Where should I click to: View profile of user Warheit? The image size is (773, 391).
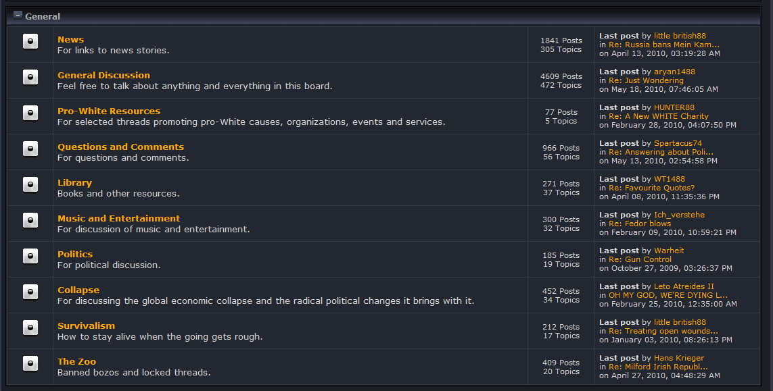pos(668,251)
